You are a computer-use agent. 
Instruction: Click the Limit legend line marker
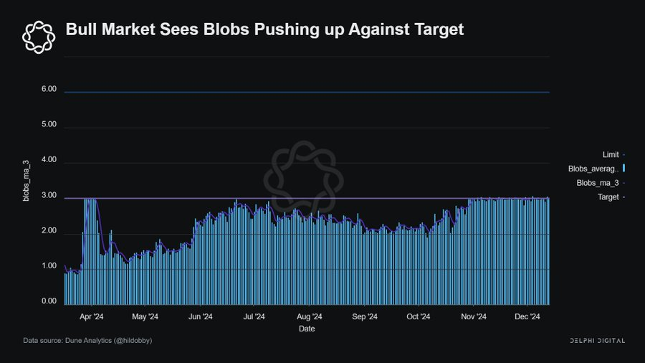624,154
